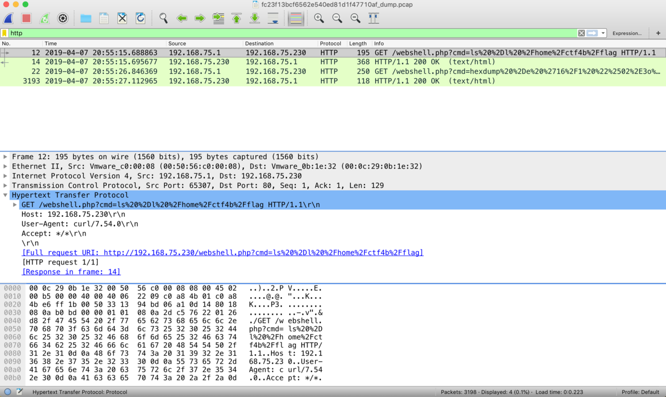Open a capture file via folder icon
Image resolution: width=666 pixels, height=397 pixels.
coord(85,18)
